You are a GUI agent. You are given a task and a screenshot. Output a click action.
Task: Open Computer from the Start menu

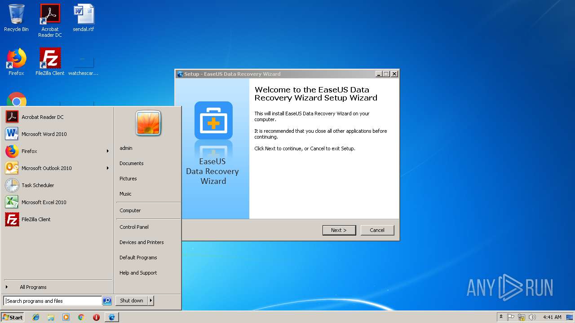coord(130,210)
